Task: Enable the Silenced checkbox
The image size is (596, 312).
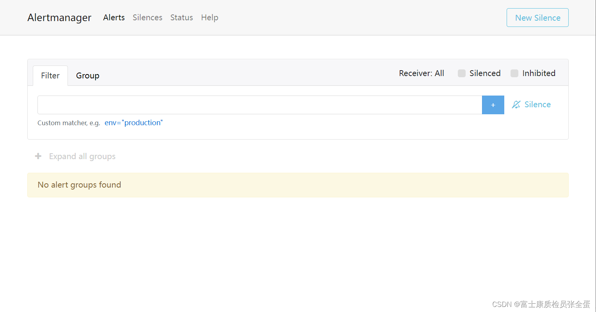Action: (462, 73)
